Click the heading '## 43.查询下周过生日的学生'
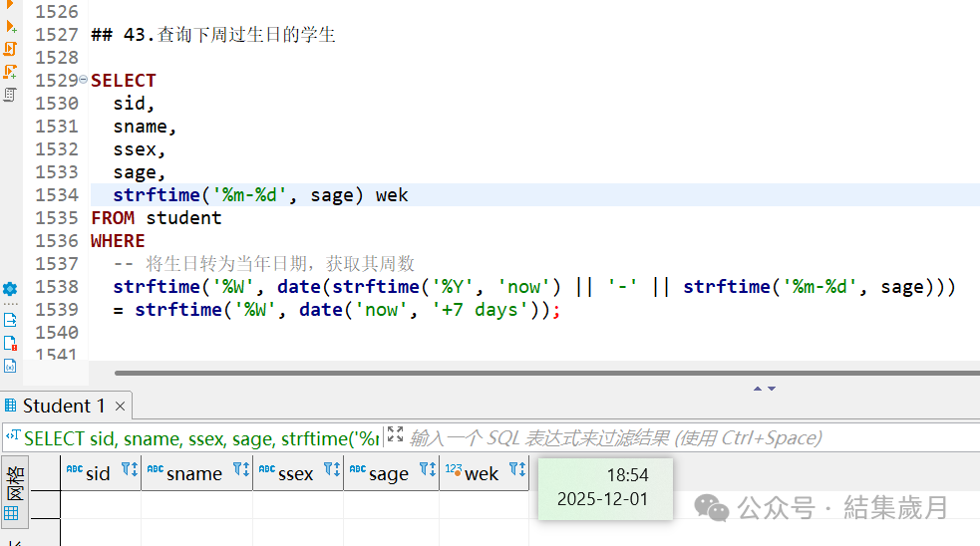This screenshot has width=980, height=546. click(213, 34)
